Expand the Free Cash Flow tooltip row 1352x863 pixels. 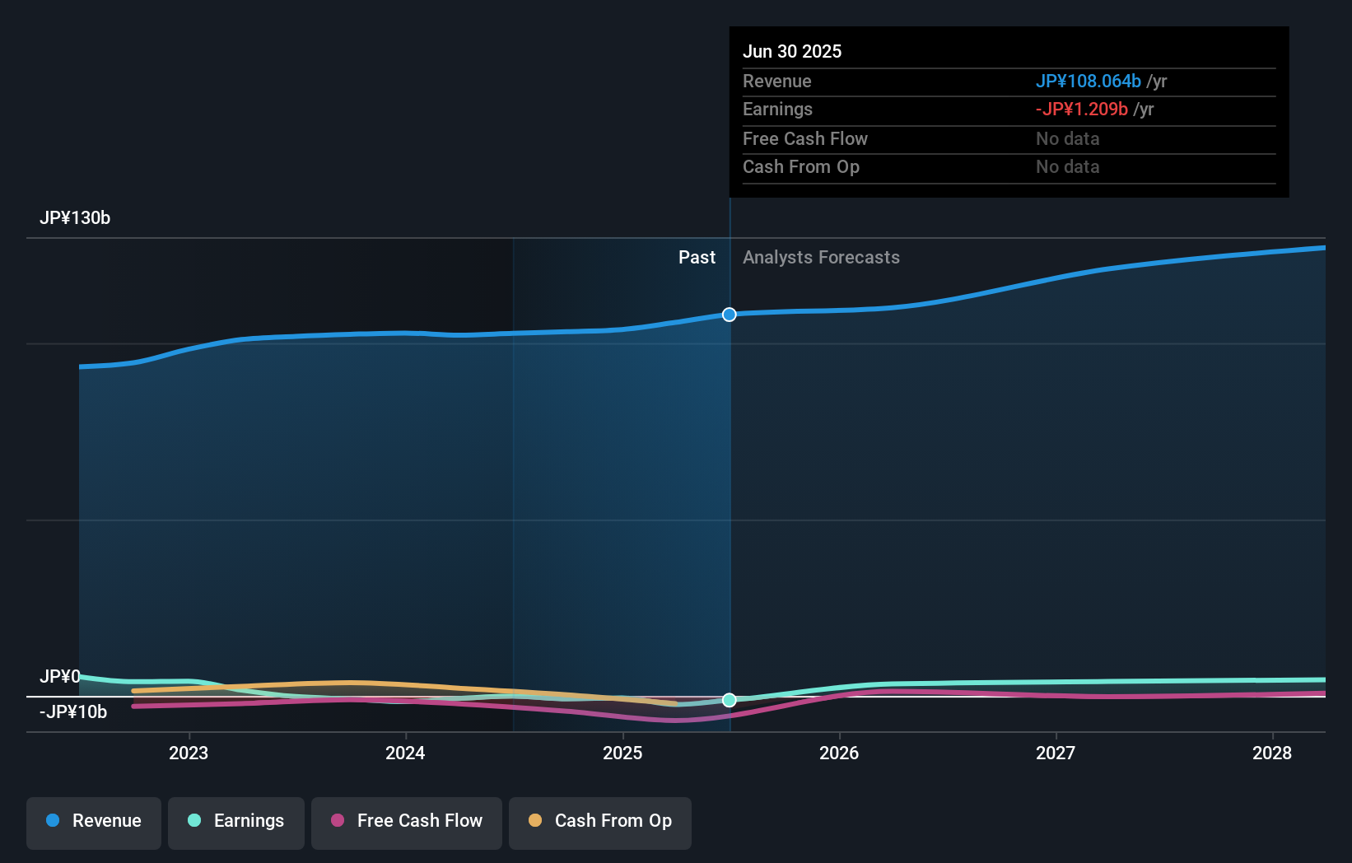[804, 139]
